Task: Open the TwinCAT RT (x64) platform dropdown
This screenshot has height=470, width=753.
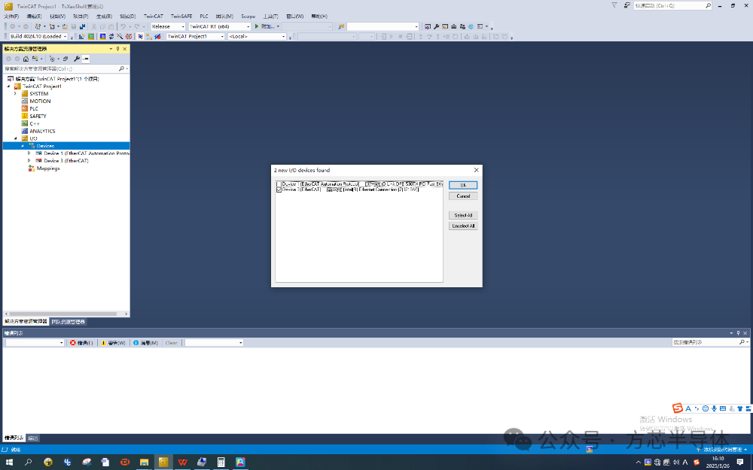Action: (x=219, y=26)
